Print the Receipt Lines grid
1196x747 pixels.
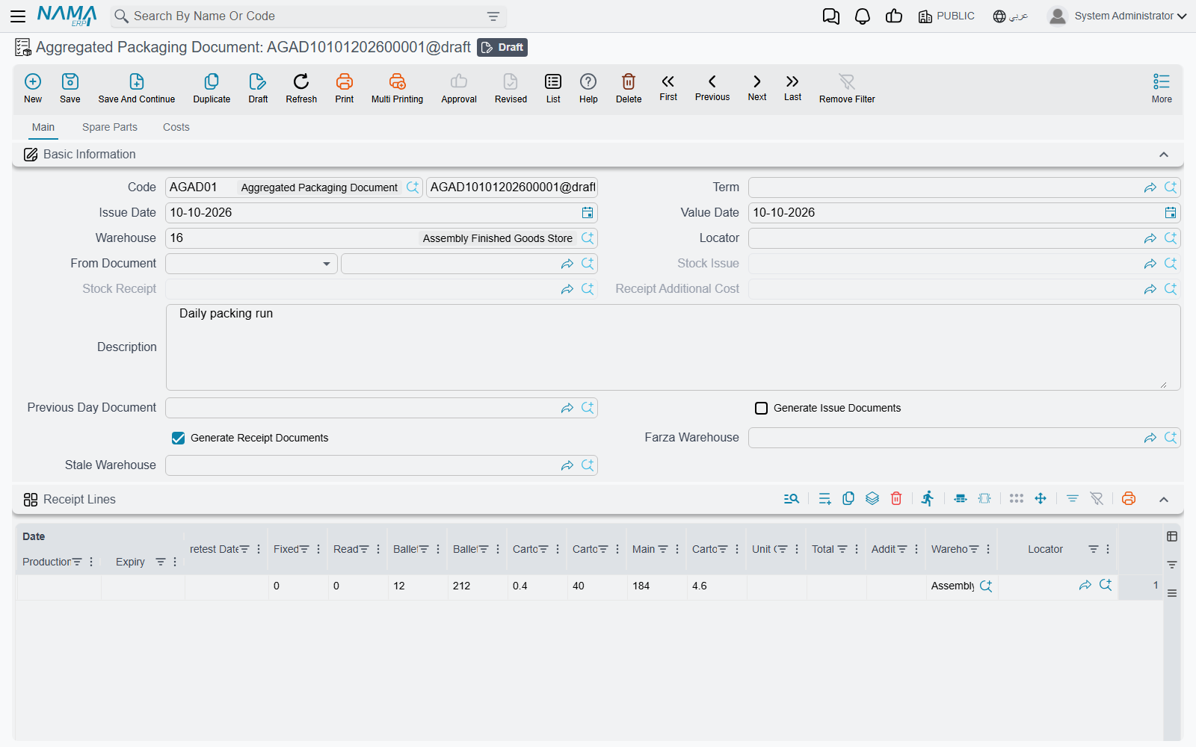point(1129,498)
